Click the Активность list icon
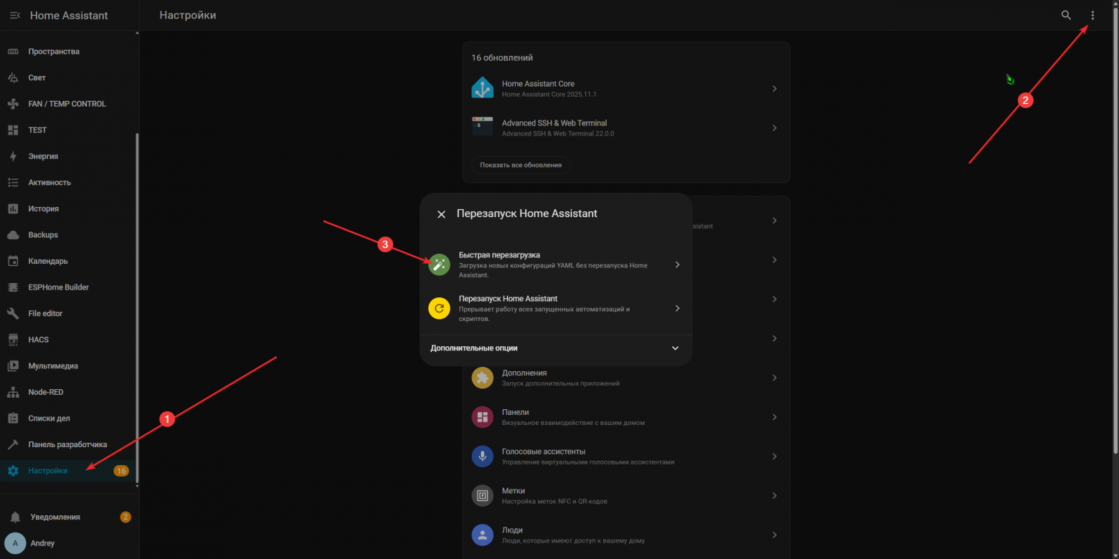Image resolution: width=1119 pixels, height=559 pixels. point(13,183)
